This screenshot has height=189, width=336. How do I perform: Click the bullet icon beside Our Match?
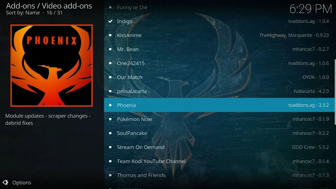click(110, 77)
